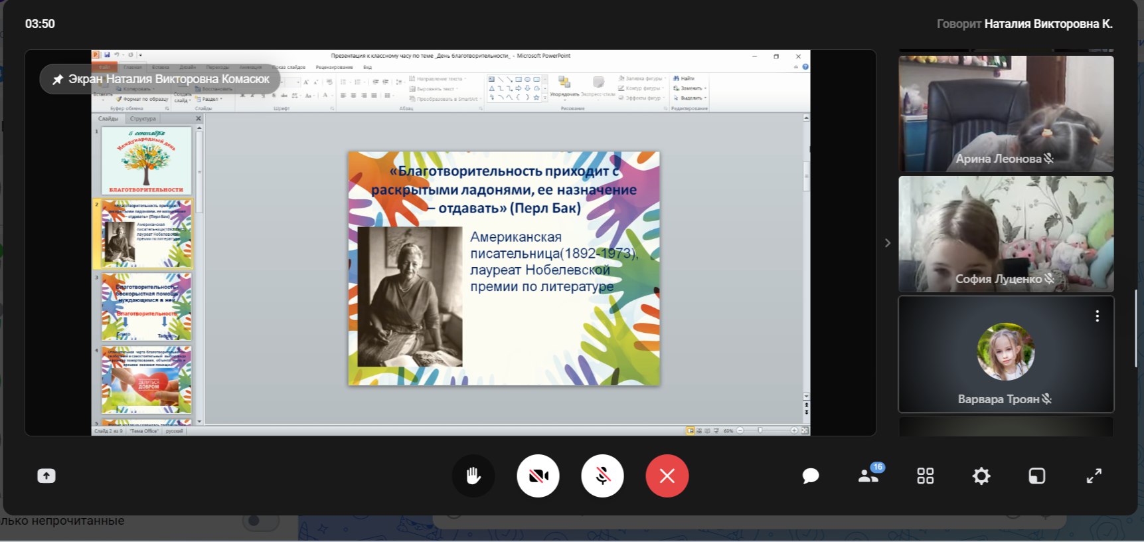The width and height of the screenshot is (1144, 542).
Task: Click the Pearl Buck photo on slide
Action: point(410,296)
